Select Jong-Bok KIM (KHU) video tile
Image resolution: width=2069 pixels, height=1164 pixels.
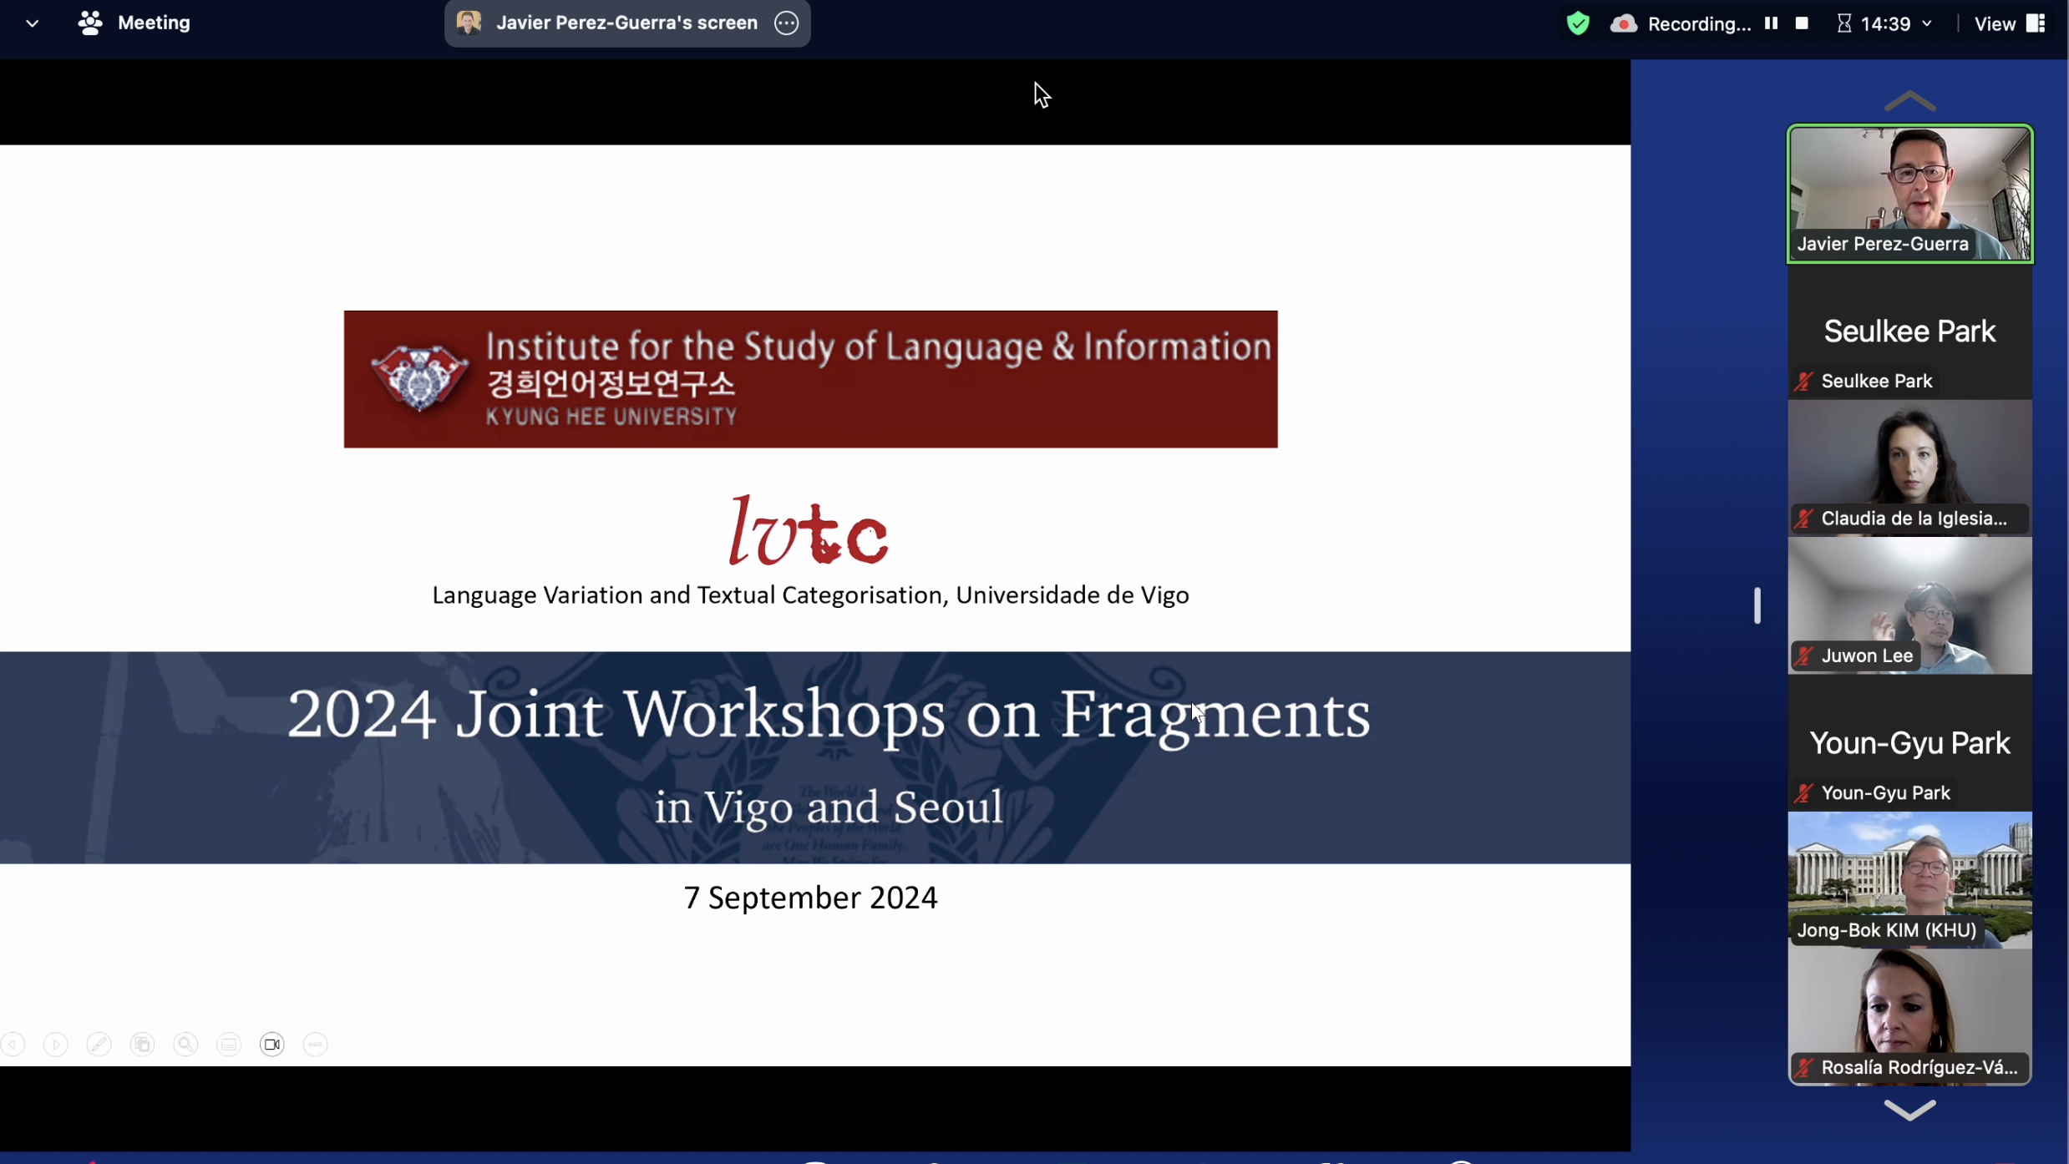coord(1909,880)
